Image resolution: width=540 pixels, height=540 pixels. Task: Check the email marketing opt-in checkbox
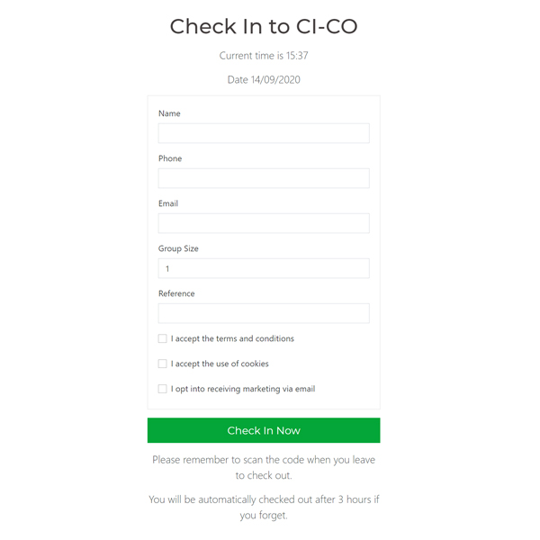163,390
